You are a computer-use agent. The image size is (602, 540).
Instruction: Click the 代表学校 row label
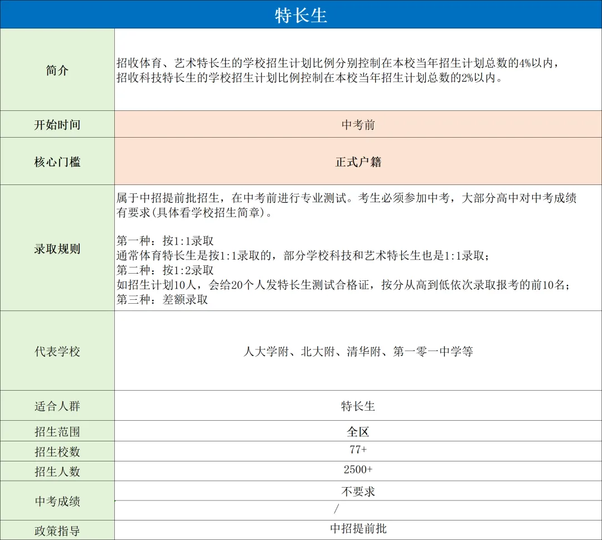point(57,351)
